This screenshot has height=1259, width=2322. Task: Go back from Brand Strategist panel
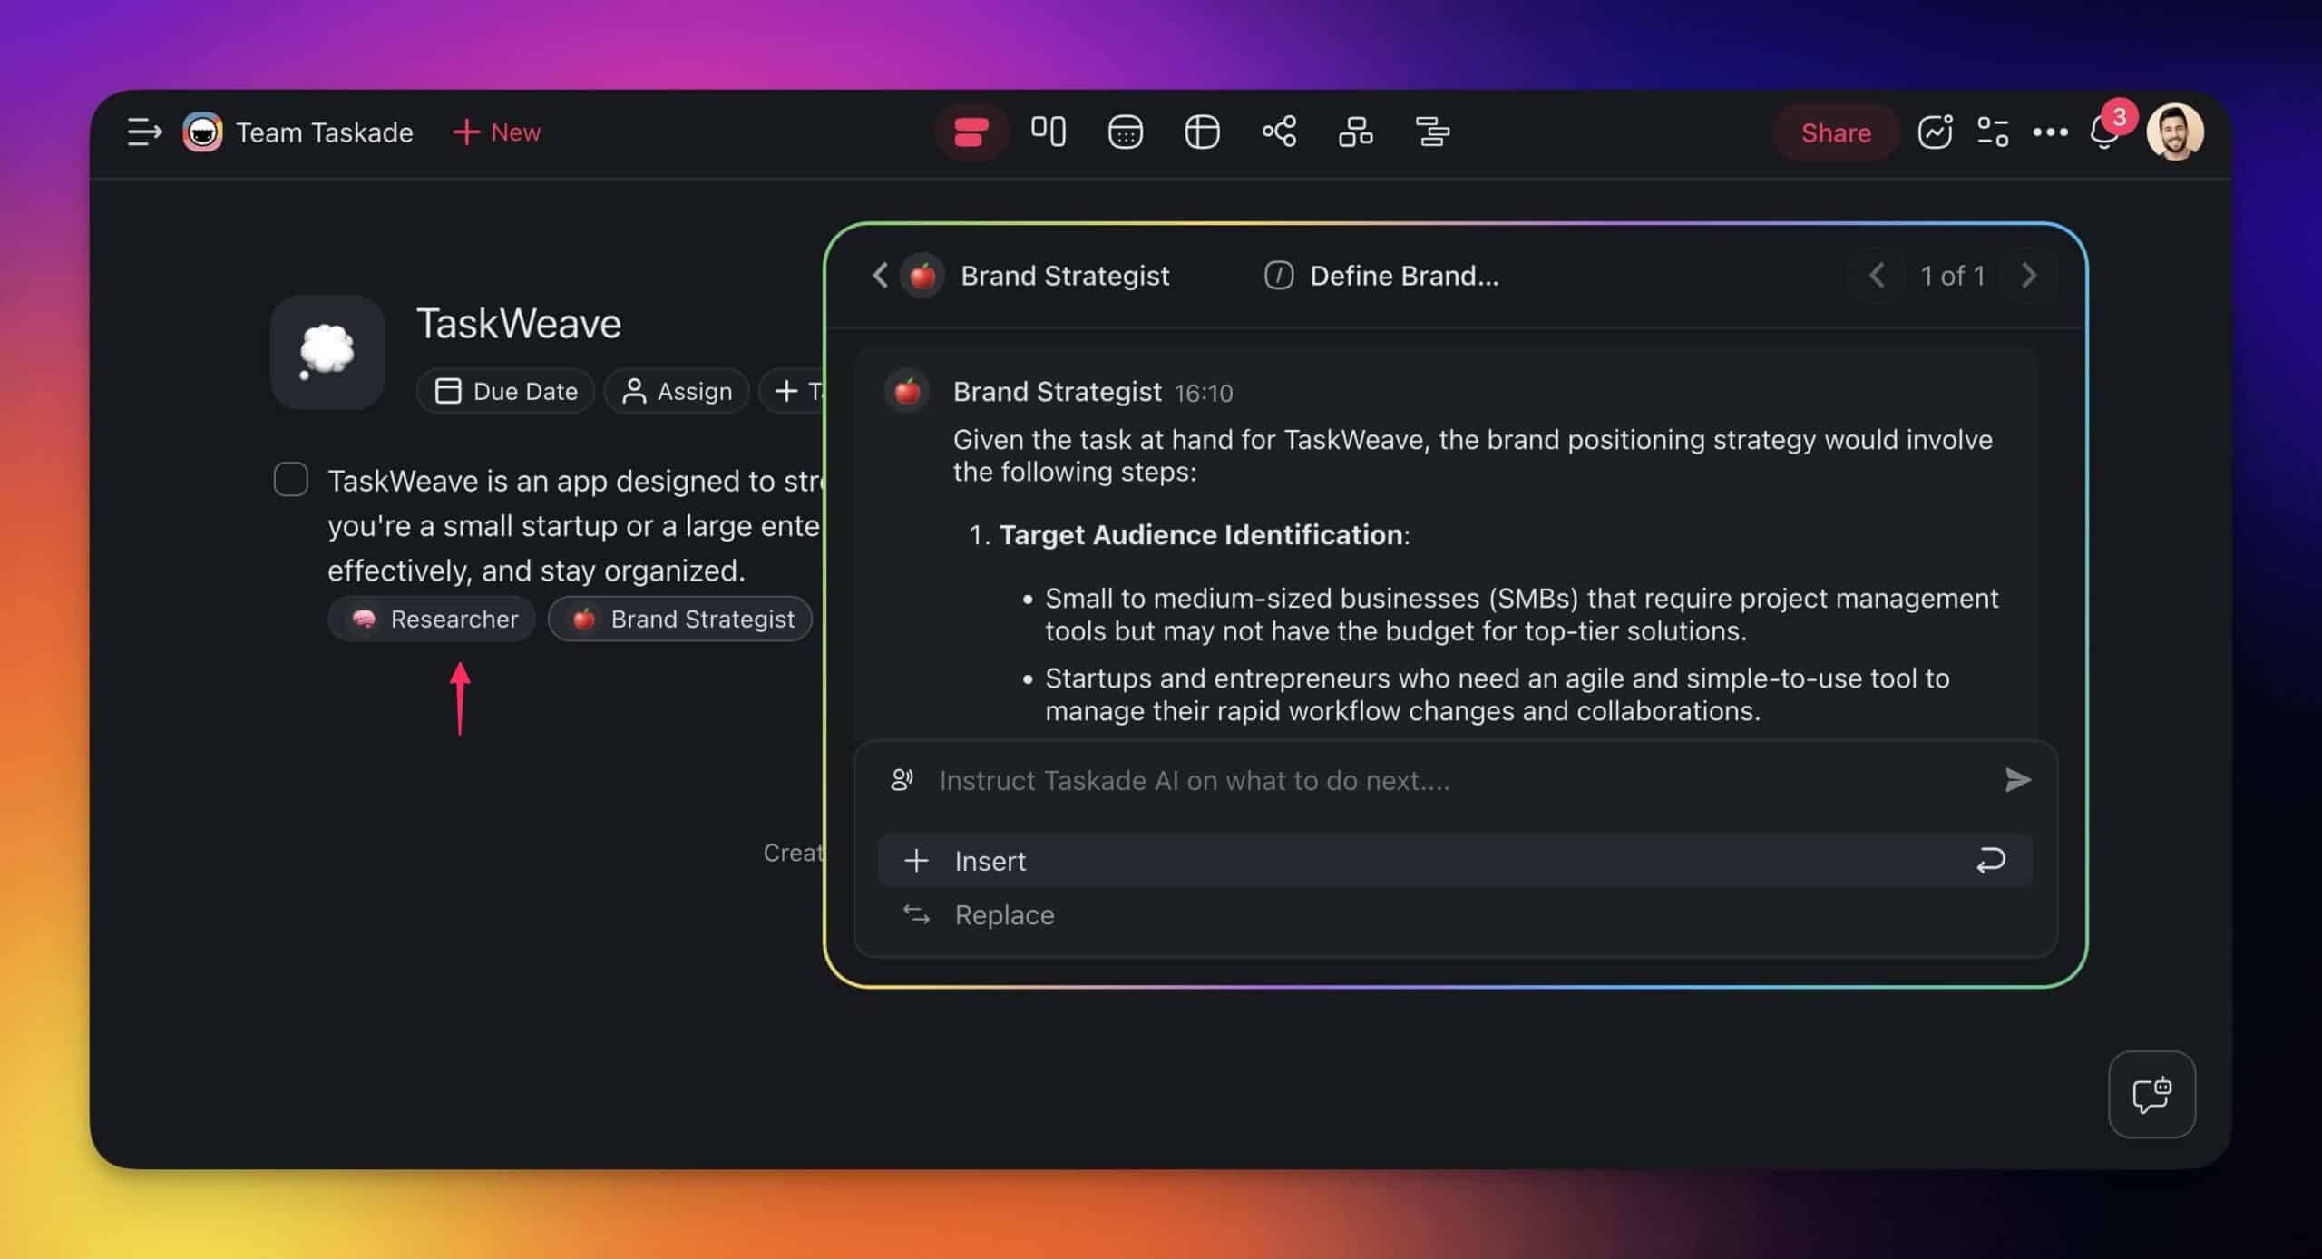(x=879, y=275)
